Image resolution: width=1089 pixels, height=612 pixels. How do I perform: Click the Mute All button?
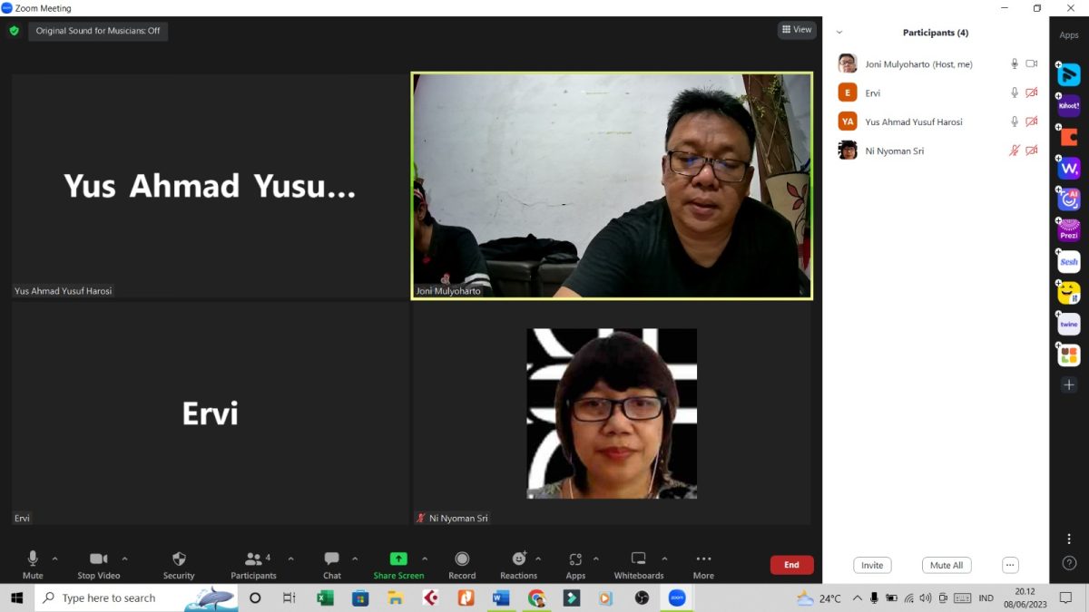(947, 565)
